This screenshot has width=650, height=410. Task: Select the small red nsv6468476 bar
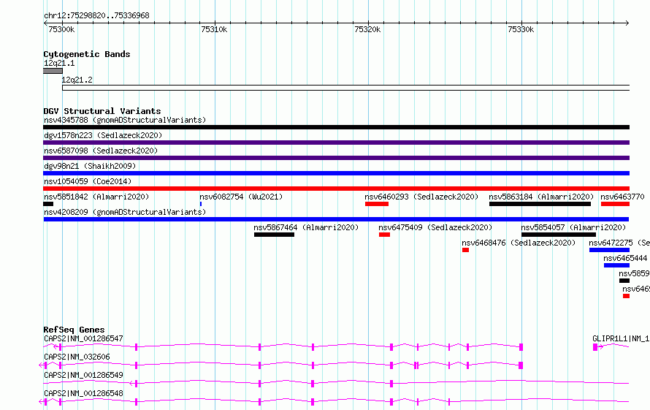pyautogui.click(x=465, y=250)
